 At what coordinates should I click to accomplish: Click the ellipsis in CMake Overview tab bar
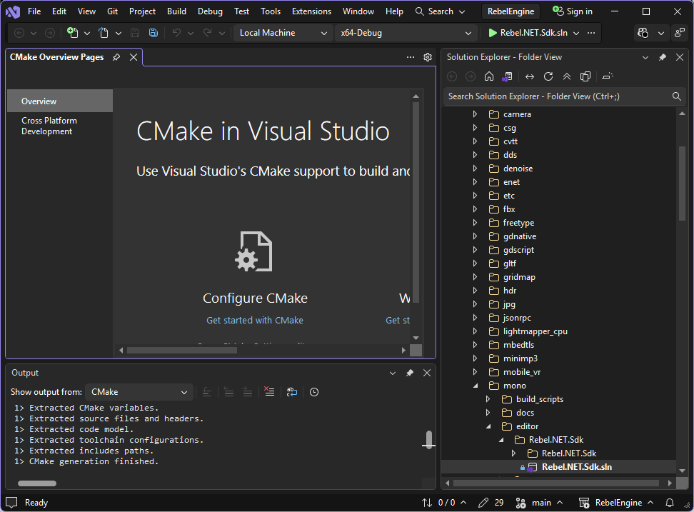411,57
